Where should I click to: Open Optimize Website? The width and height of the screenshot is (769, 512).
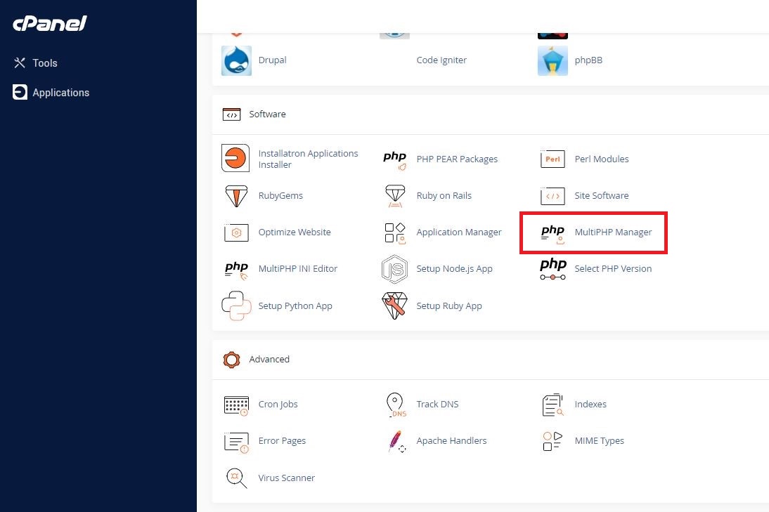[x=295, y=232]
